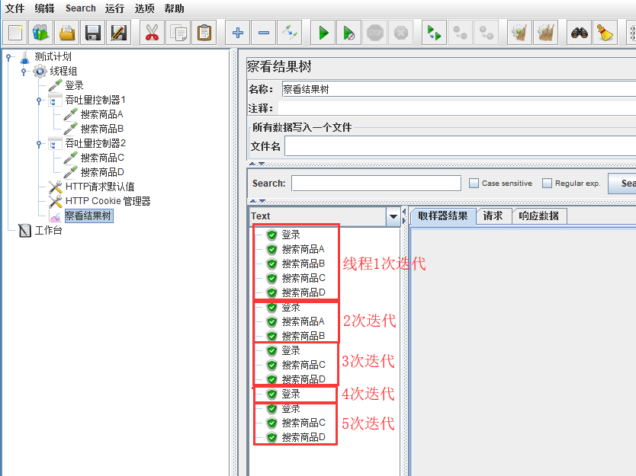
Task: Cut the selected element
Action: pyautogui.click(x=152, y=32)
